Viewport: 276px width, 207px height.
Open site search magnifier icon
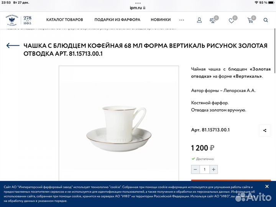[266, 20]
